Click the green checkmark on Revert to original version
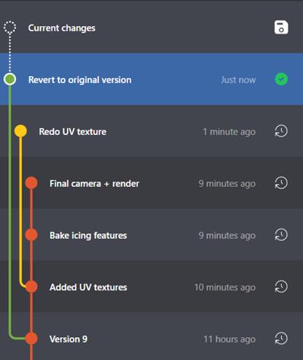The height and width of the screenshot is (360, 303). click(x=281, y=79)
